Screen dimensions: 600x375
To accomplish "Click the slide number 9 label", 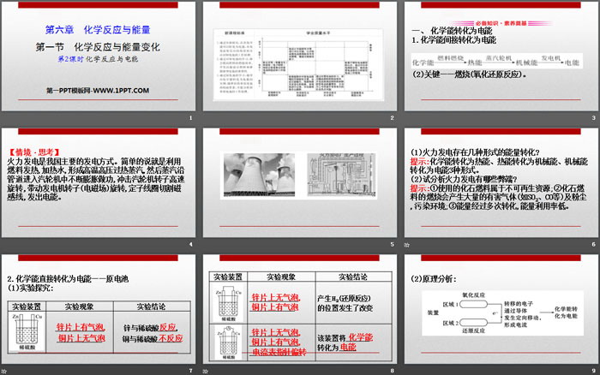I will coord(591,370).
